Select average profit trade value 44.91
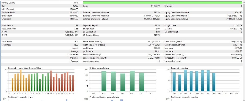The image size is (245, 101). 157,51
